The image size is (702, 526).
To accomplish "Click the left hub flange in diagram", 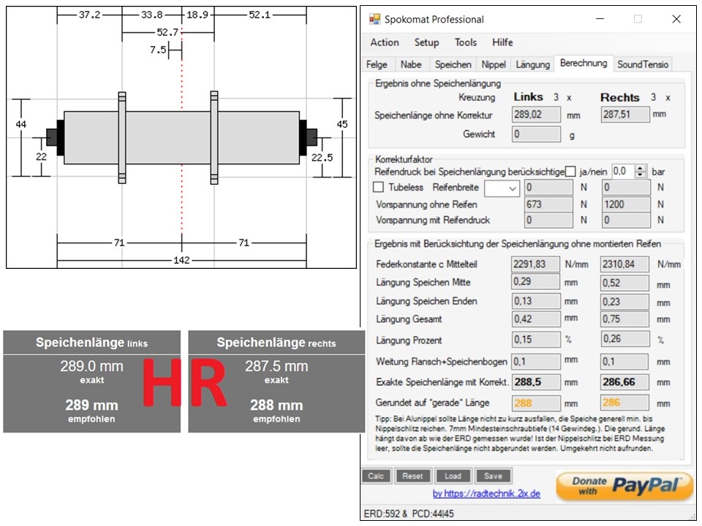I will click(x=122, y=138).
